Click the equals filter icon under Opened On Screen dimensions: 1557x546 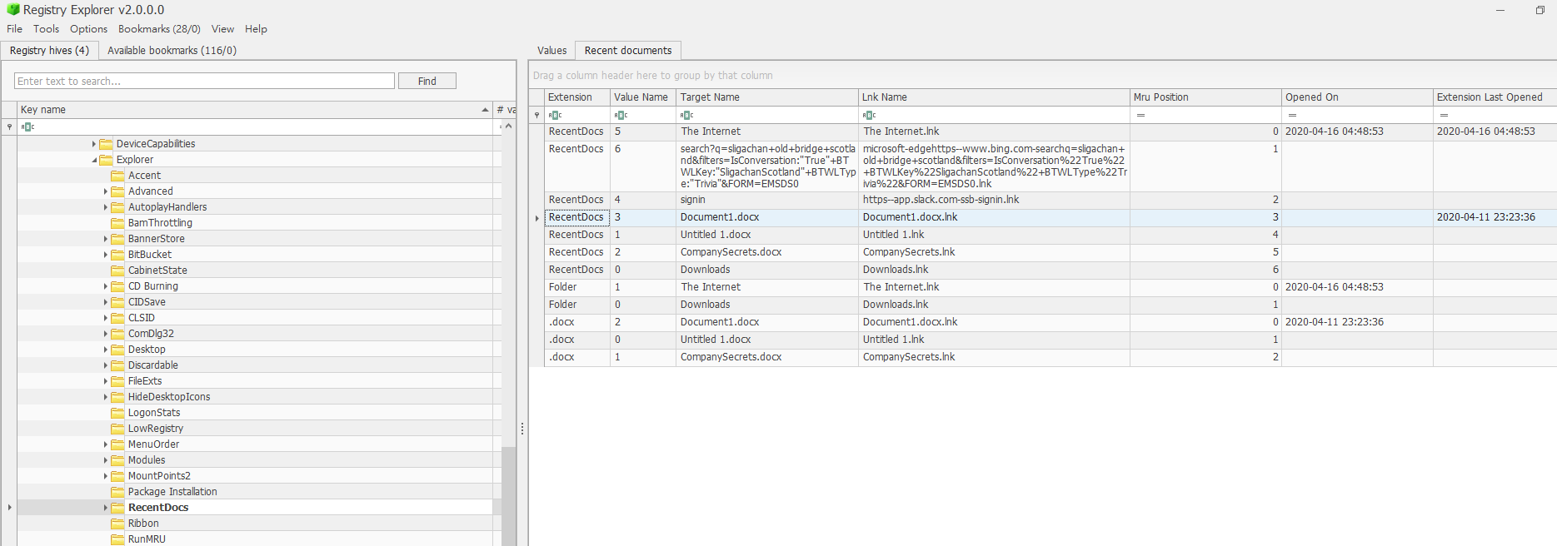[1292, 115]
